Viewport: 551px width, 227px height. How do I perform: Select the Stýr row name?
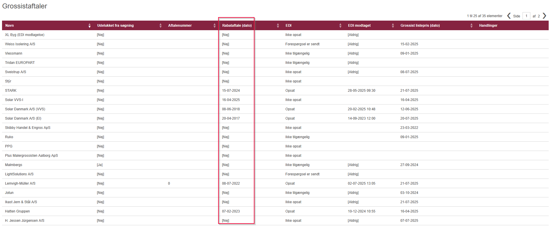pyautogui.click(x=8, y=81)
